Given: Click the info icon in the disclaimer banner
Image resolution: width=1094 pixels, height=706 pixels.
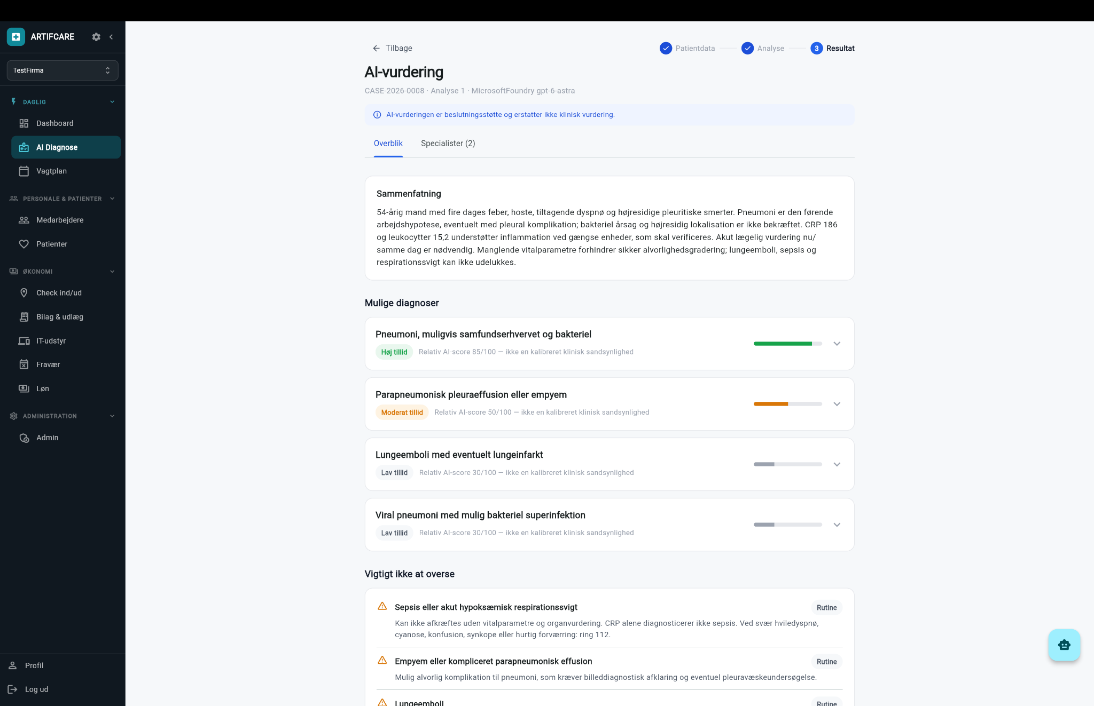Looking at the screenshot, I should 377,115.
